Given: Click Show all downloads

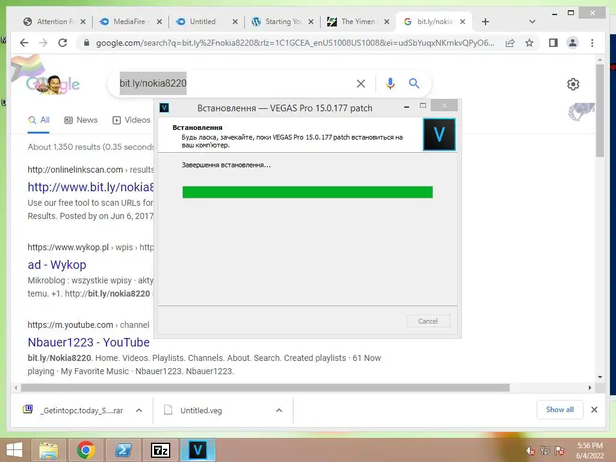Looking at the screenshot, I should [x=560, y=410].
